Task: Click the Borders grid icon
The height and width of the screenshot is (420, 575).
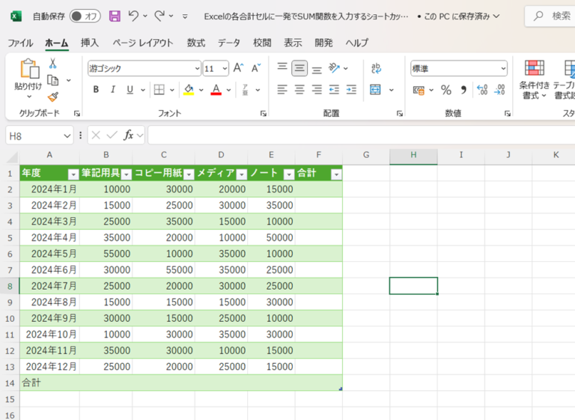Action: [159, 90]
